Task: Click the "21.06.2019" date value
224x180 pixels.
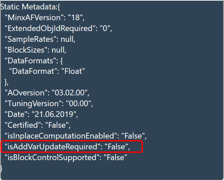Action: (x=54, y=114)
